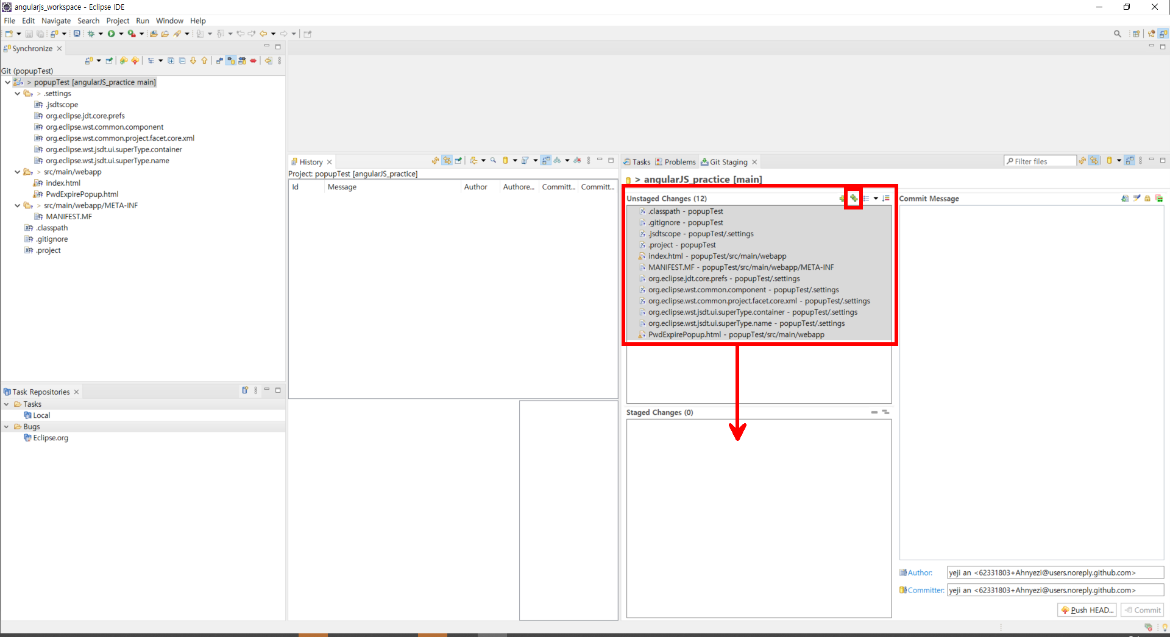Click the Commit Message text area

point(1032,382)
